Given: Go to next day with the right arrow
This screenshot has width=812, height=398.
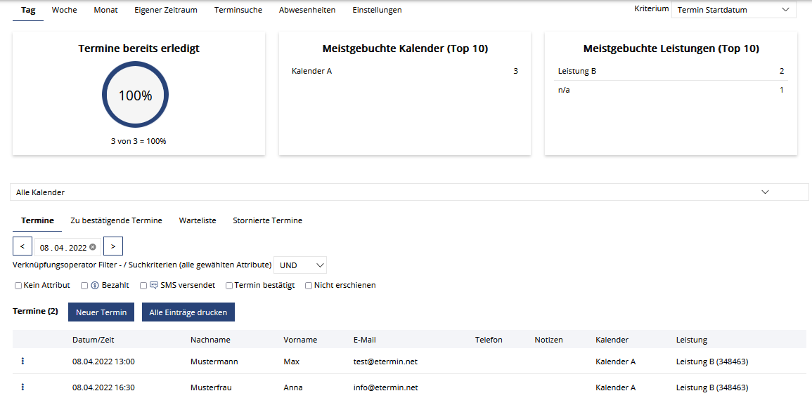Looking at the screenshot, I should click(x=113, y=246).
